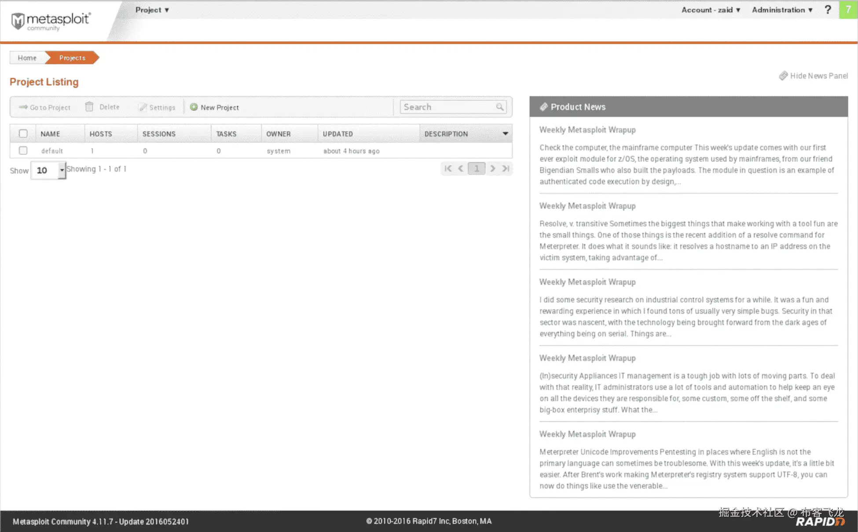Select all projects with header checkbox

pyautogui.click(x=23, y=134)
